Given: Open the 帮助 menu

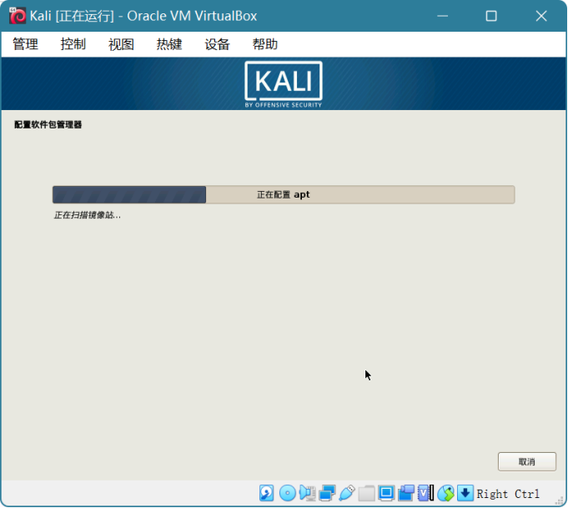Looking at the screenshot, I should coord(264,44).
